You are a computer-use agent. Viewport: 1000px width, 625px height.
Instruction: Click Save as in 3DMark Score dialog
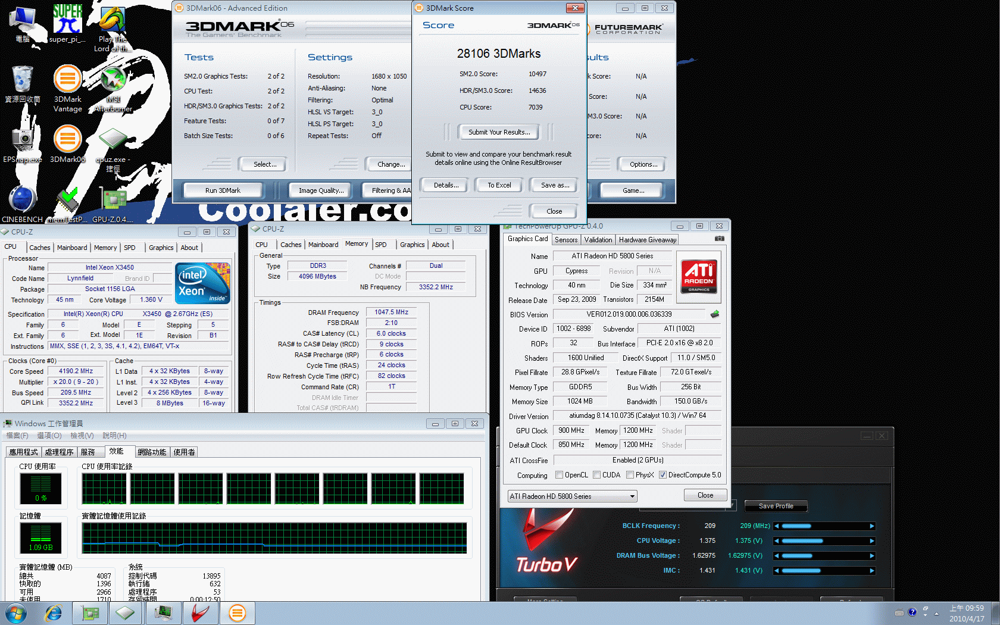tap(555, 185)
